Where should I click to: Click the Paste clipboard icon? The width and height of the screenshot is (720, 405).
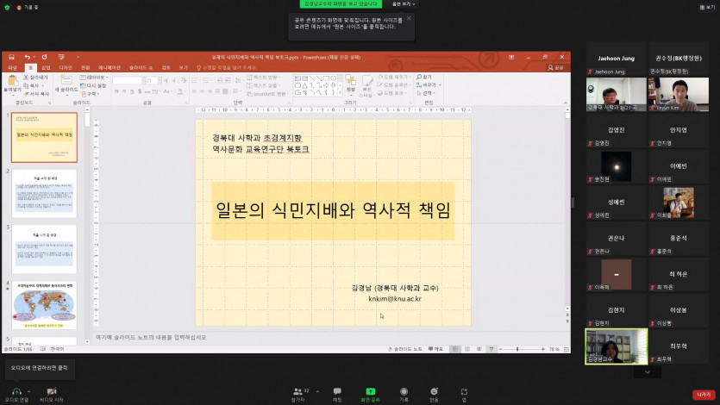(12, 81)
